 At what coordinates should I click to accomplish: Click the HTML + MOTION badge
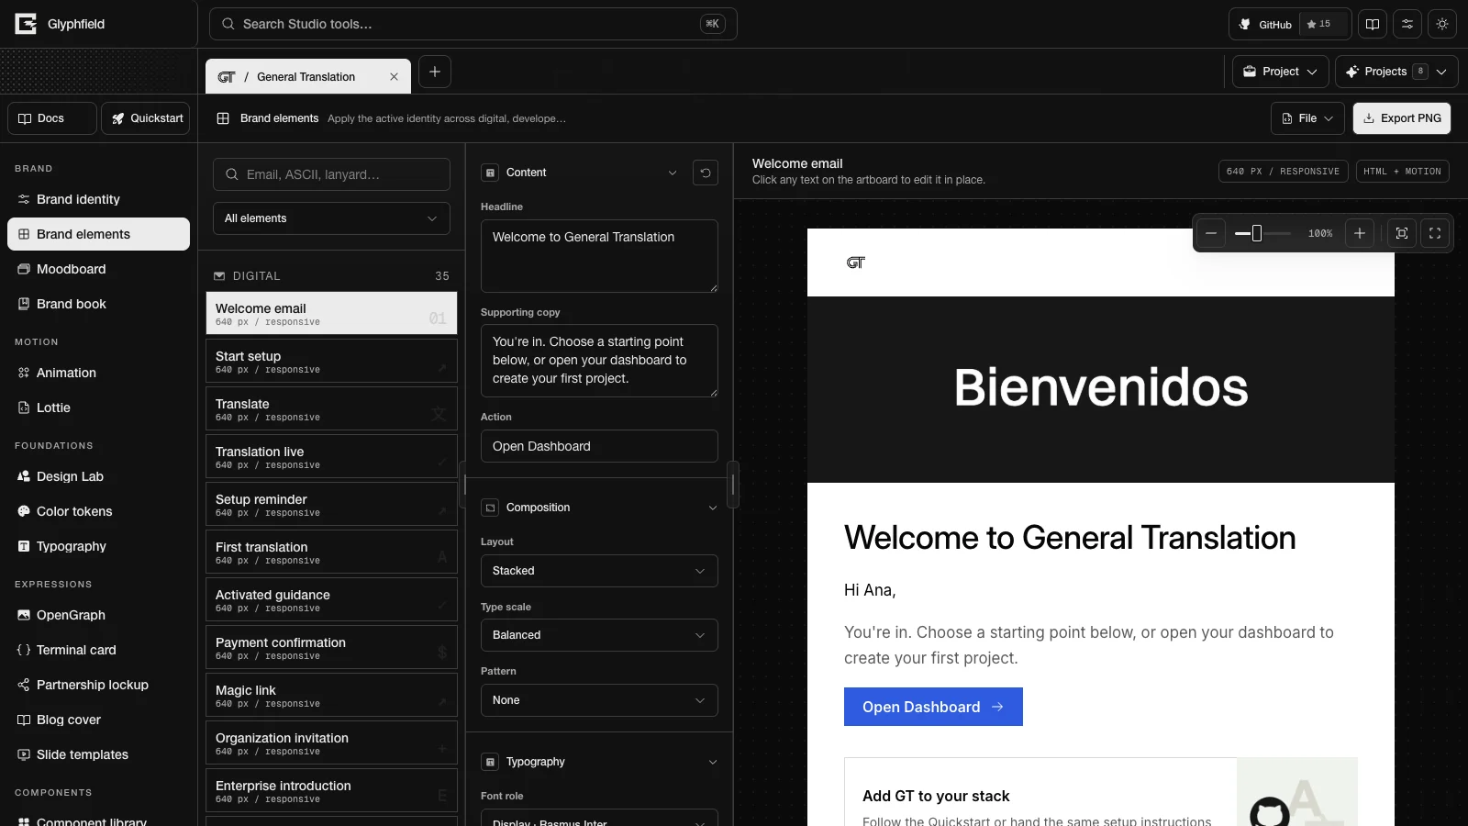[1402, 172]
